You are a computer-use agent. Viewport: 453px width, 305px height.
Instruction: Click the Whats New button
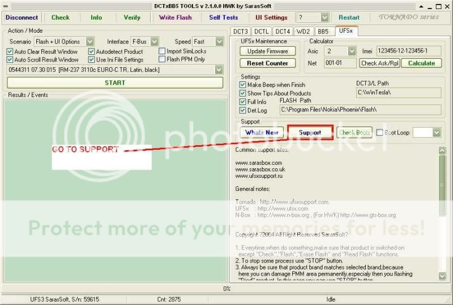click(262, 133)
